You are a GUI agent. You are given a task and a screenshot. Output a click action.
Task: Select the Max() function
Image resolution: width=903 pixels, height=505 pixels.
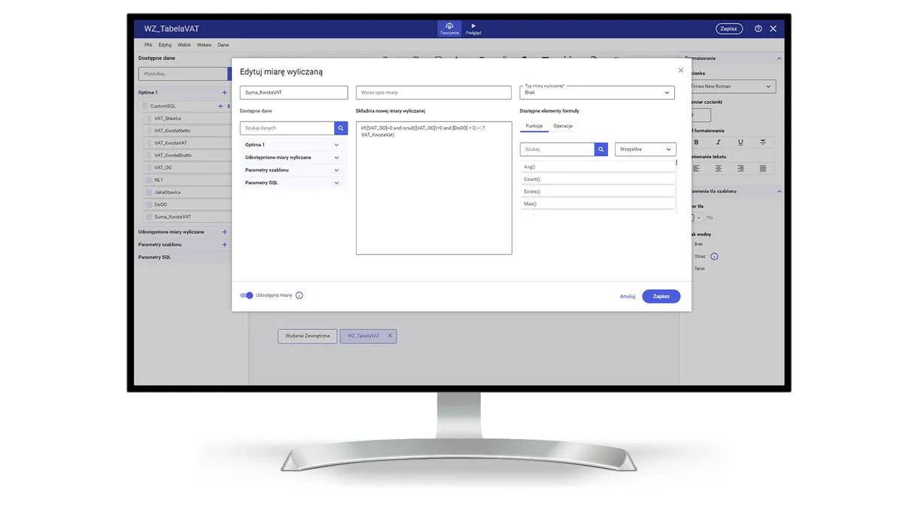coord(597,204)
